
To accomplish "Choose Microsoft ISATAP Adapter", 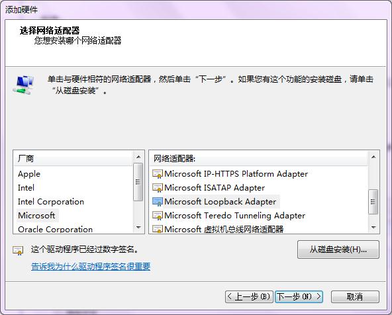I will (215, 188).
